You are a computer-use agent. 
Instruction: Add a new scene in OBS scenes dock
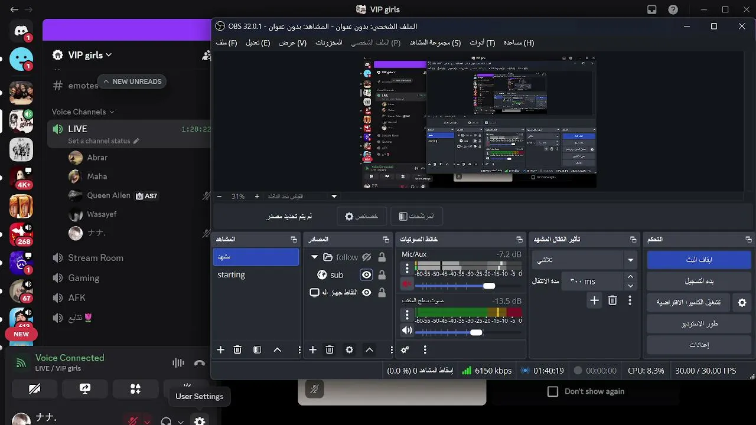220,350
